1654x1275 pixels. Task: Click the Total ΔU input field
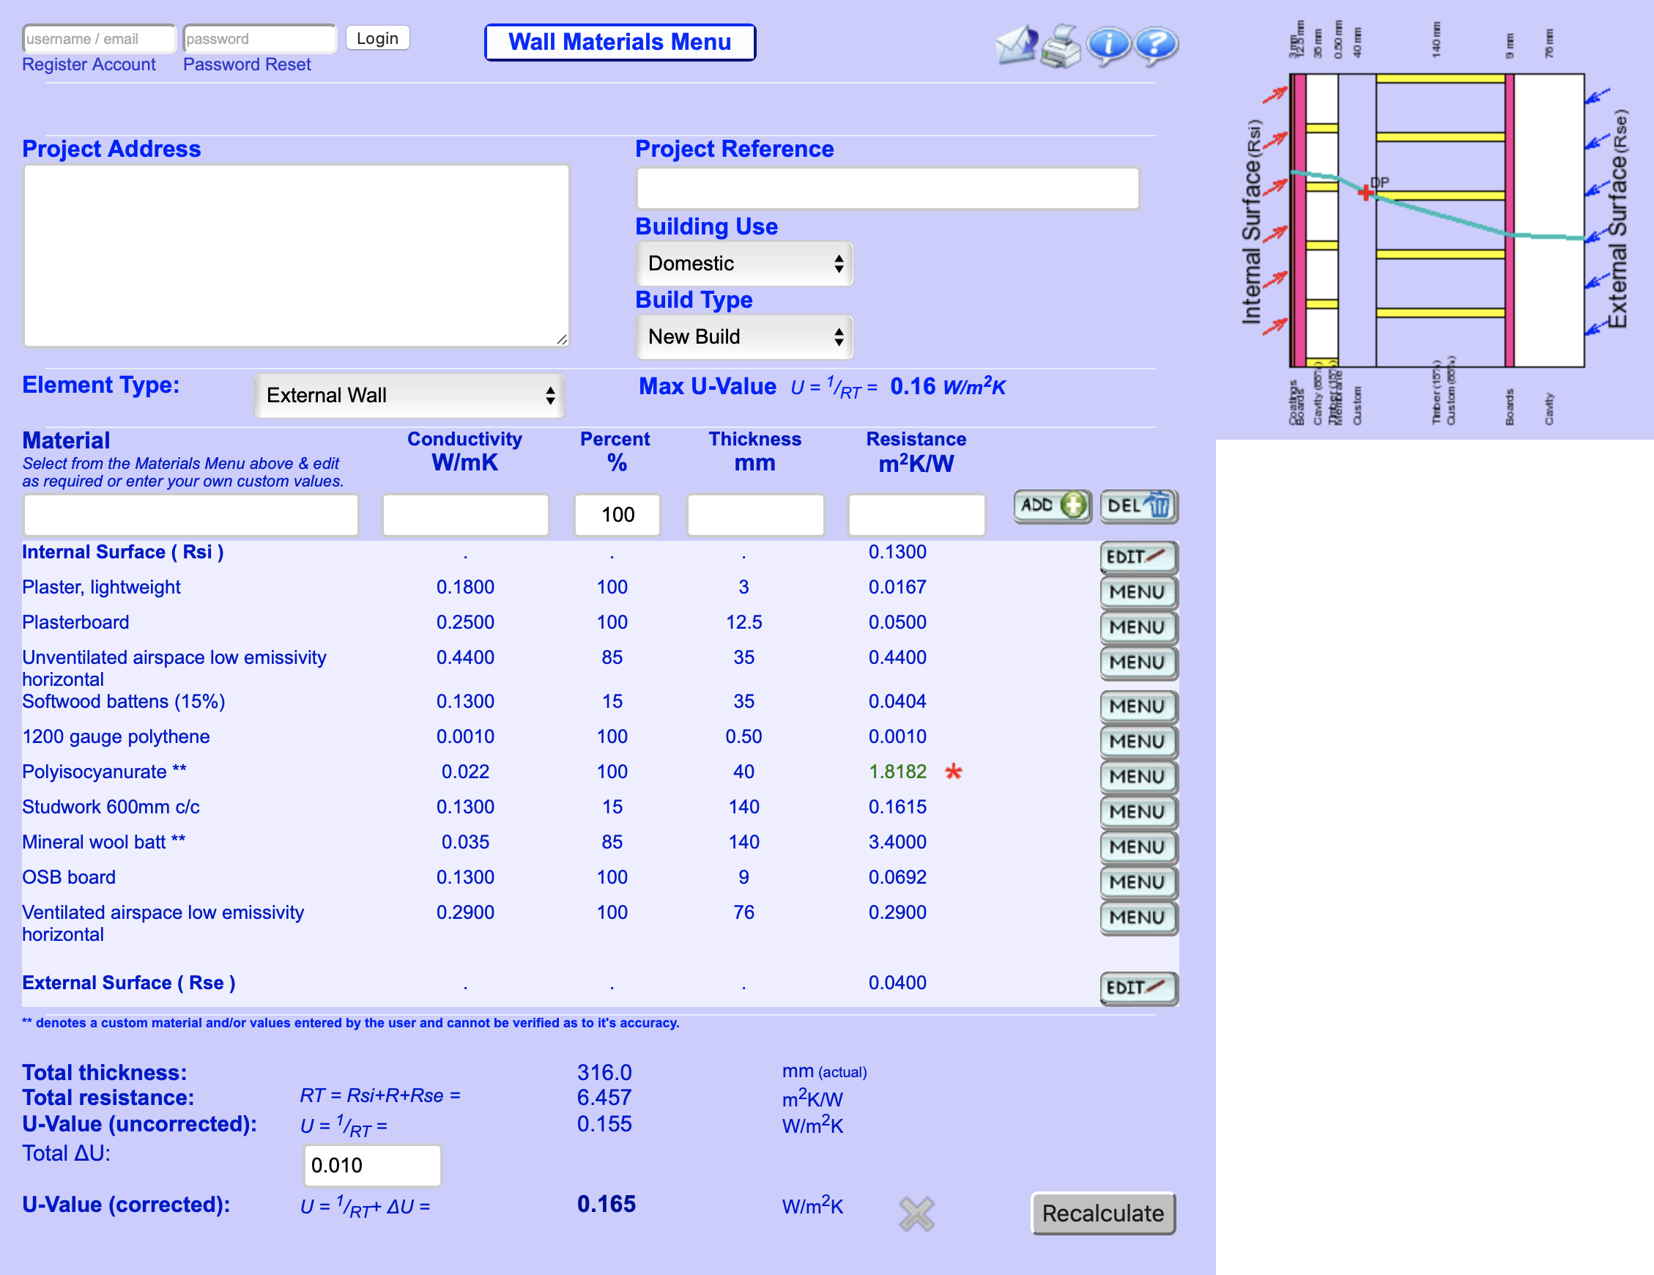[372, 1165]
